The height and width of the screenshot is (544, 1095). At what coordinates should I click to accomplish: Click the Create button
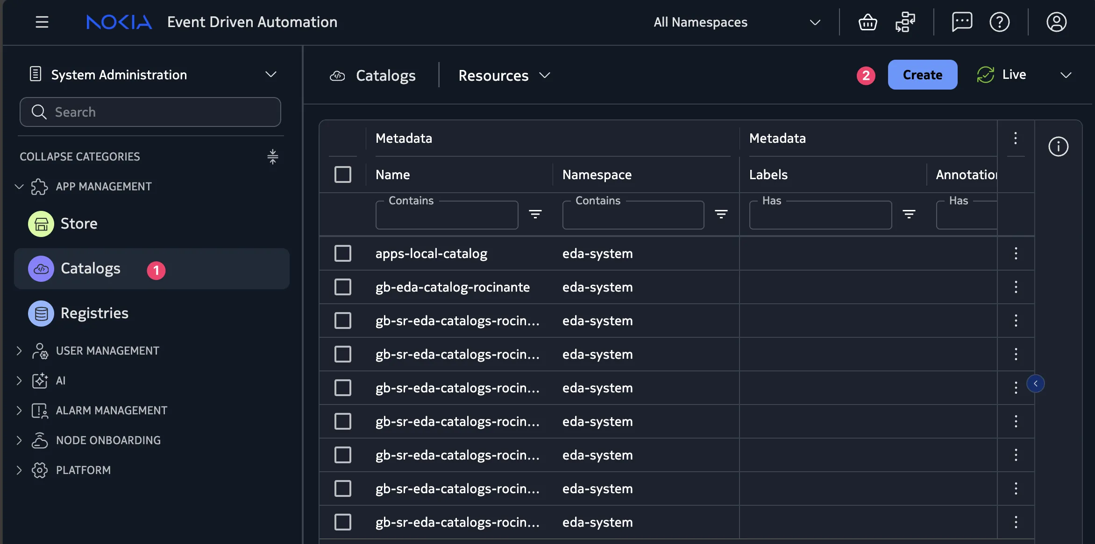pyautogui.click(x=922, y=75)
